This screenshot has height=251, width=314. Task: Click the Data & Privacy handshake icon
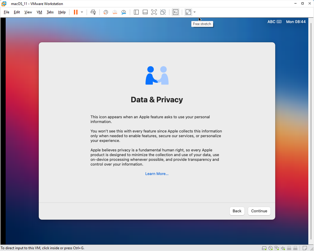(x=157, y=75)
